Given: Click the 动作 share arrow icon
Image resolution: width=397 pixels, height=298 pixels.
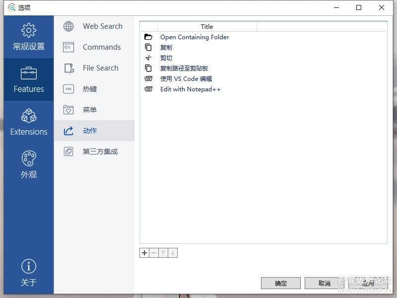Looking at the screenshot, I should coord(68,131).
